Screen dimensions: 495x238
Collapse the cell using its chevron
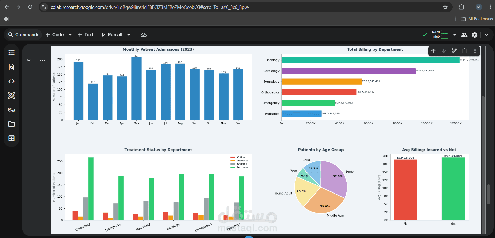29,60
